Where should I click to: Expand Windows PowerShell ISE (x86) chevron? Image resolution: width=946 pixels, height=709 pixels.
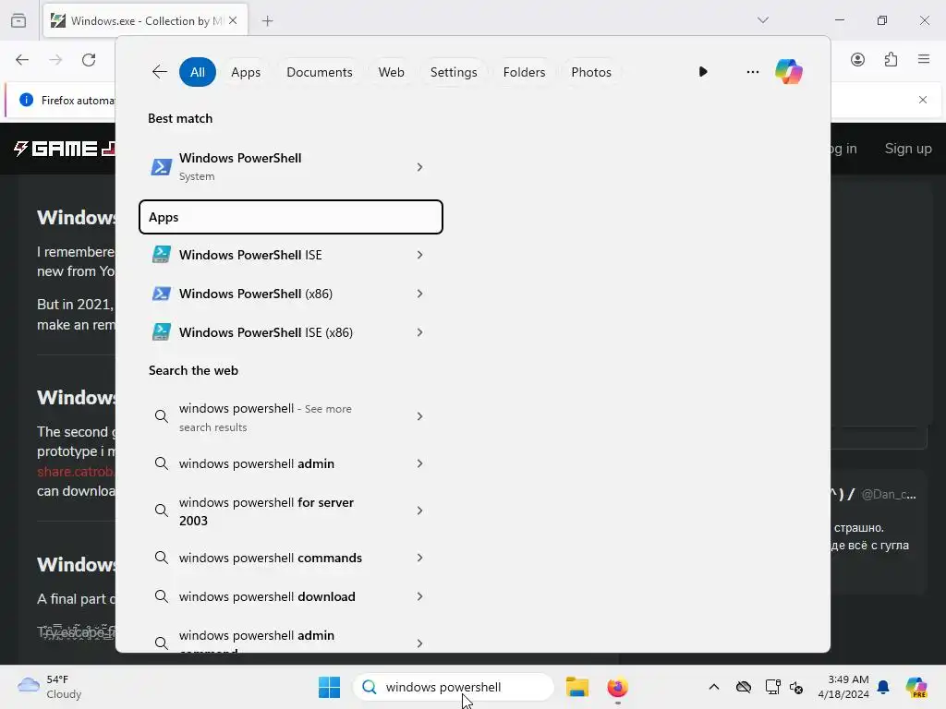click(419, 332)
